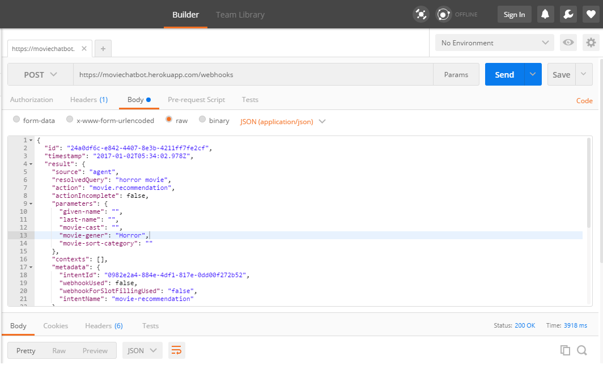
Task: Switch response view to Pretty
Action: (26, 350)
